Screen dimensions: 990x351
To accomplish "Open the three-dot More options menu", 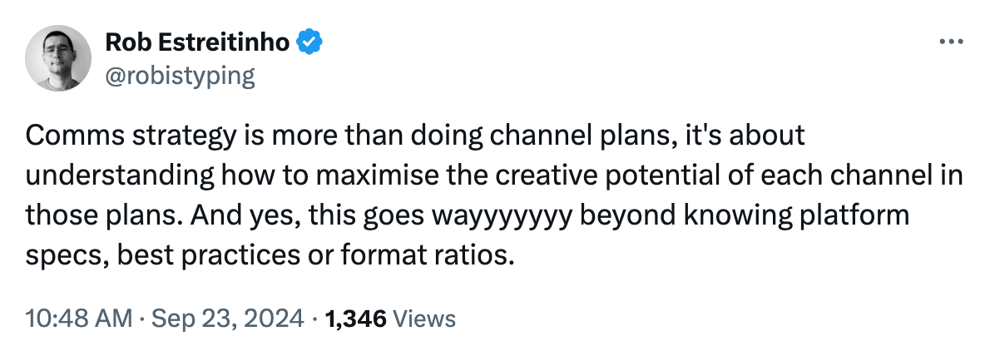I will 952,42.
